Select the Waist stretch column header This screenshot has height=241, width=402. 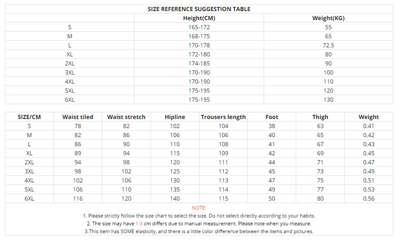[126, 117]
